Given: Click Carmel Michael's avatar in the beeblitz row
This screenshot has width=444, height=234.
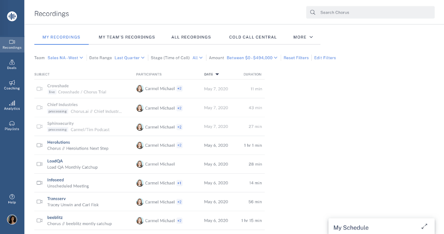Looking at the screenshot, I should 140,220.
